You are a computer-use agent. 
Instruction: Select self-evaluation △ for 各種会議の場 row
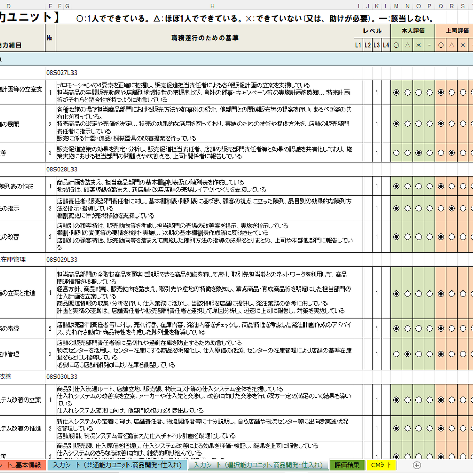click(407, 124)
